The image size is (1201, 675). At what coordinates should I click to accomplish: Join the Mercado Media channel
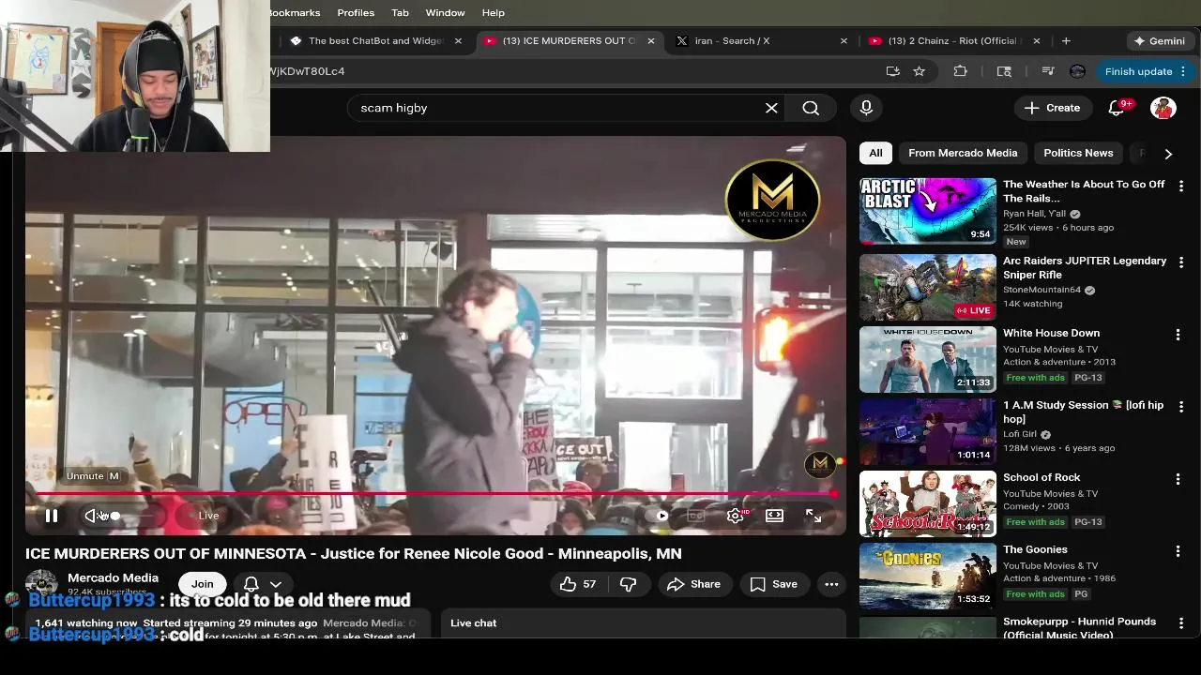[x=203, y=584]
